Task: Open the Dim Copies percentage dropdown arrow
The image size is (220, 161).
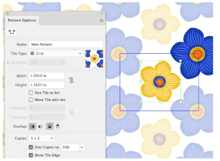Action: click(82, 147)
